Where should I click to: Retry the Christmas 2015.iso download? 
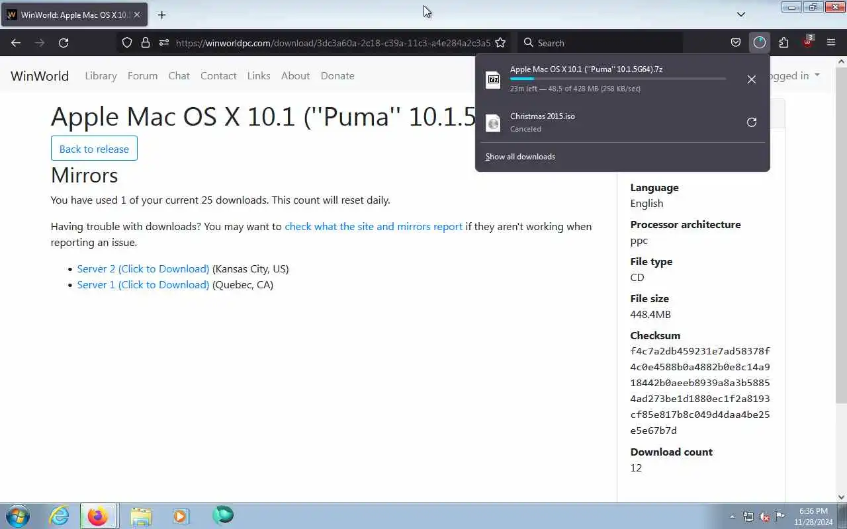coord(752,122)
